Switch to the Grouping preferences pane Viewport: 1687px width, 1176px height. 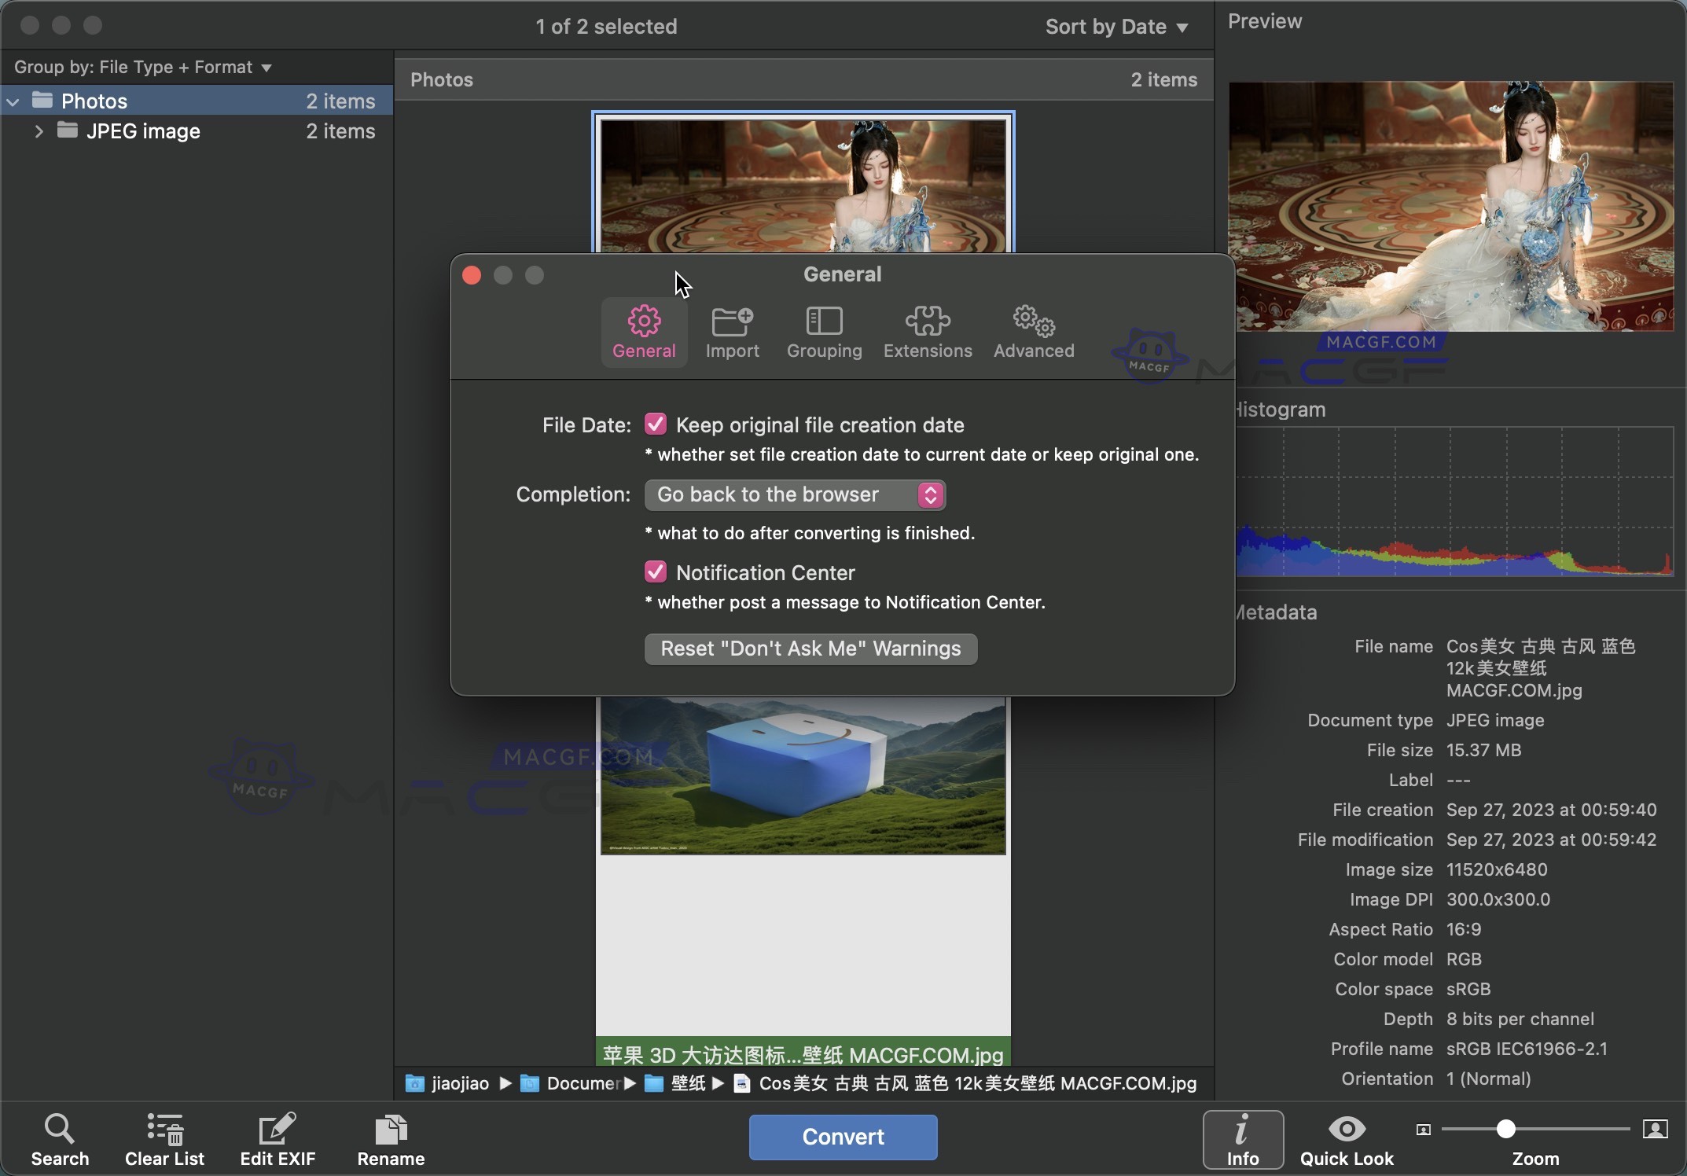click(823, 332)
